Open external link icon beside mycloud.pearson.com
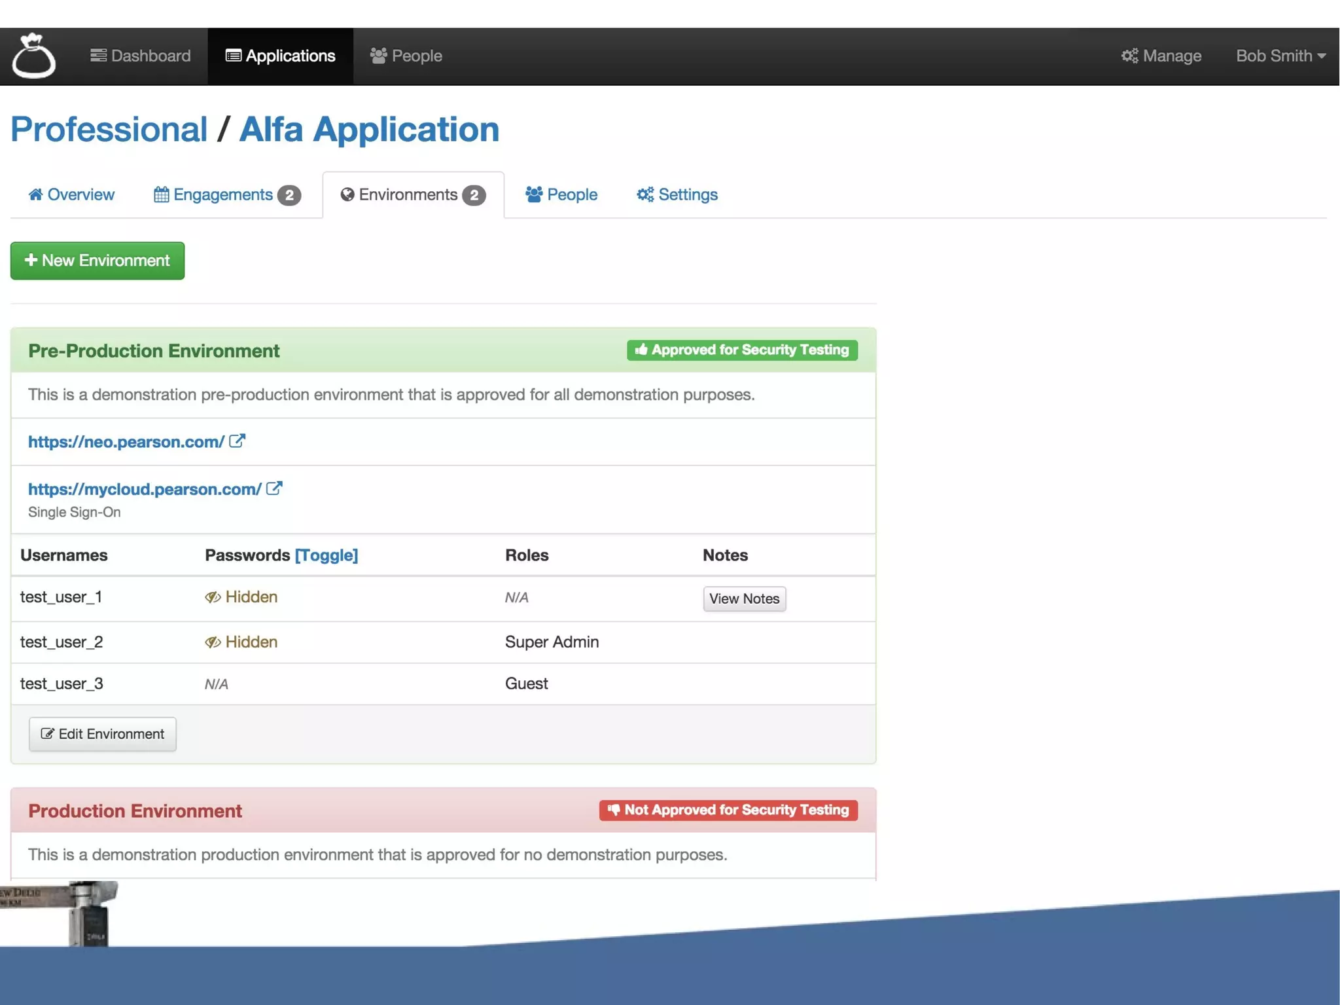Viewport: 1340px width, 1005px height. (274, 488)
